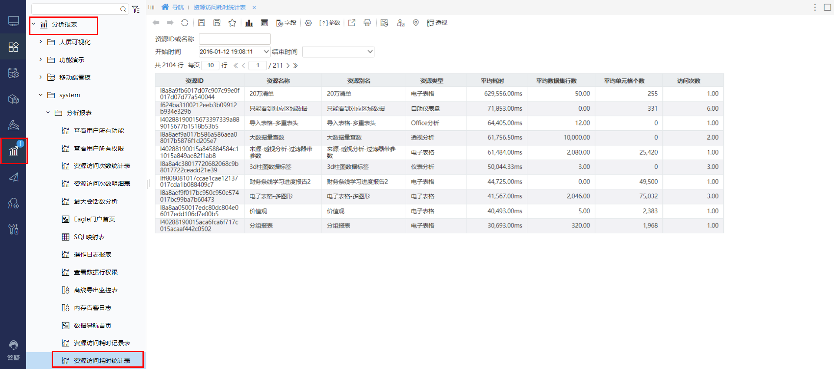Jump to the first page with the « arrow

pyautogui.click(x=235, y=66)
